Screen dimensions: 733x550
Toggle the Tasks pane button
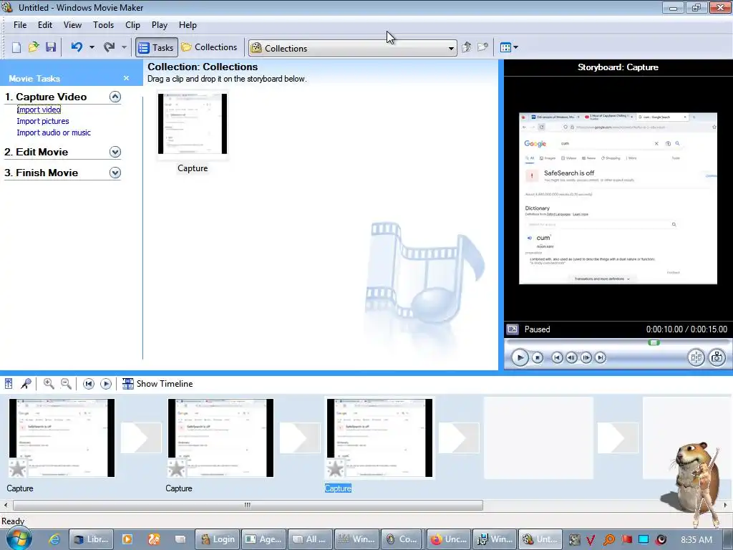point(157,47)
